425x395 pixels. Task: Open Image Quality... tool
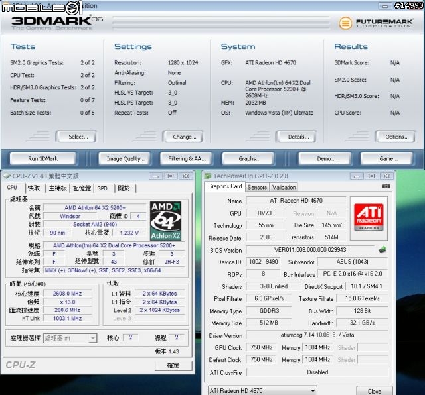[126, 158]
